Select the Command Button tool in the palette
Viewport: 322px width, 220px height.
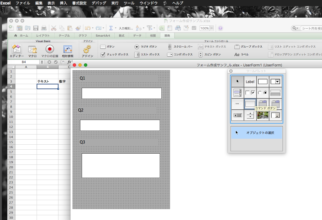coord(250,104)
